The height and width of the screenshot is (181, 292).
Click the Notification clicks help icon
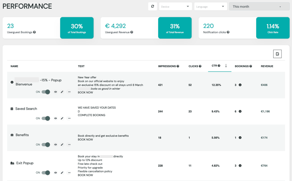point(228,32)
